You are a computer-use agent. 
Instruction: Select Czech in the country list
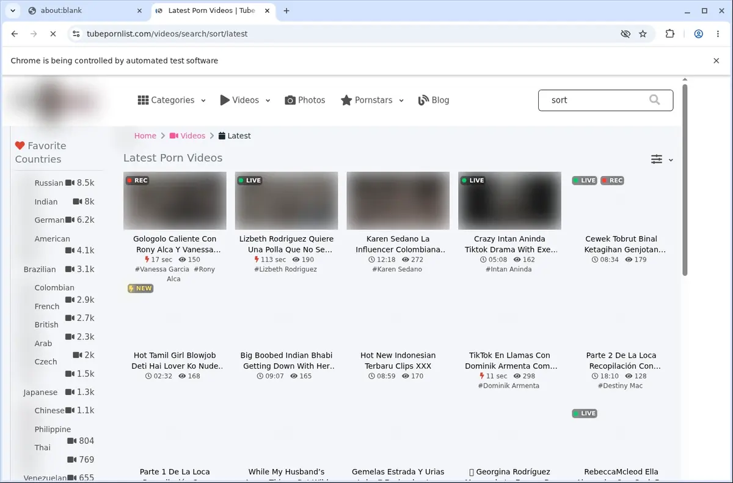coord(46,362)
